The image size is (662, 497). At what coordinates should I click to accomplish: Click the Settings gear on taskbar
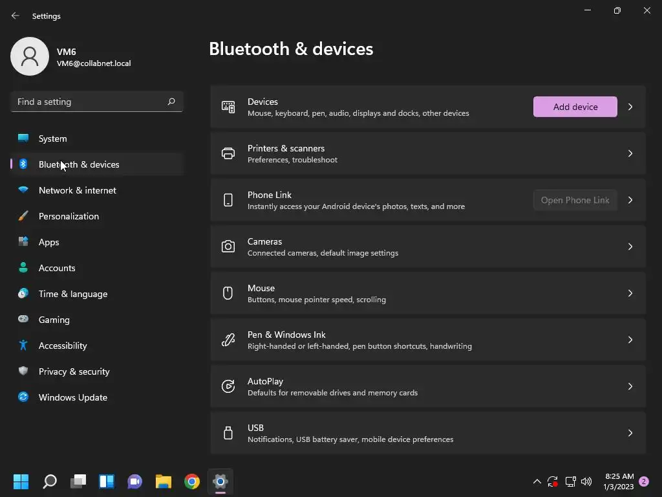point(220,481)
